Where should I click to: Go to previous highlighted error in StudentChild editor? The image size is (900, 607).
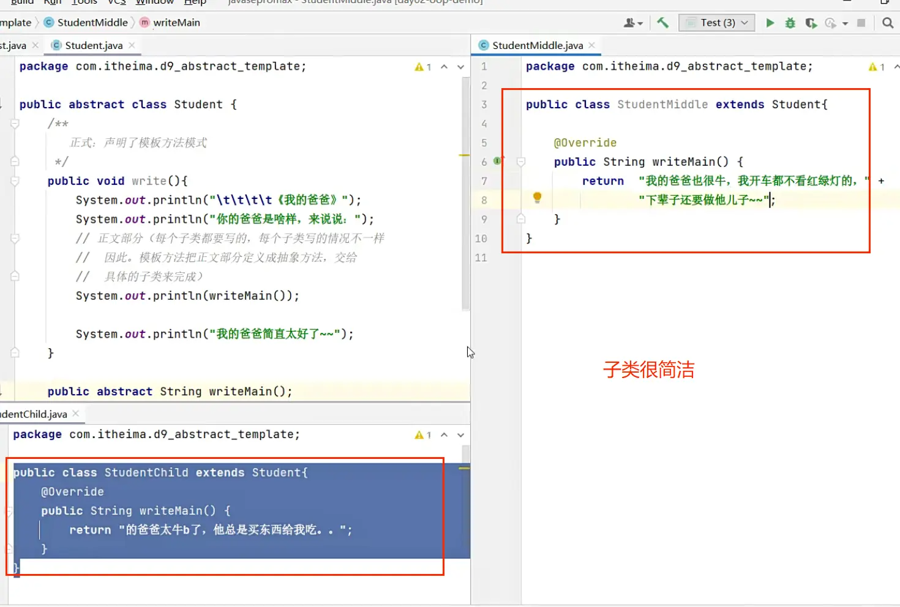click(444, 435)
